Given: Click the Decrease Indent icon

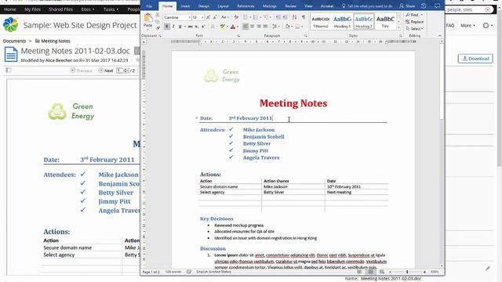Looking at the screenshot, I should (278, 17).
